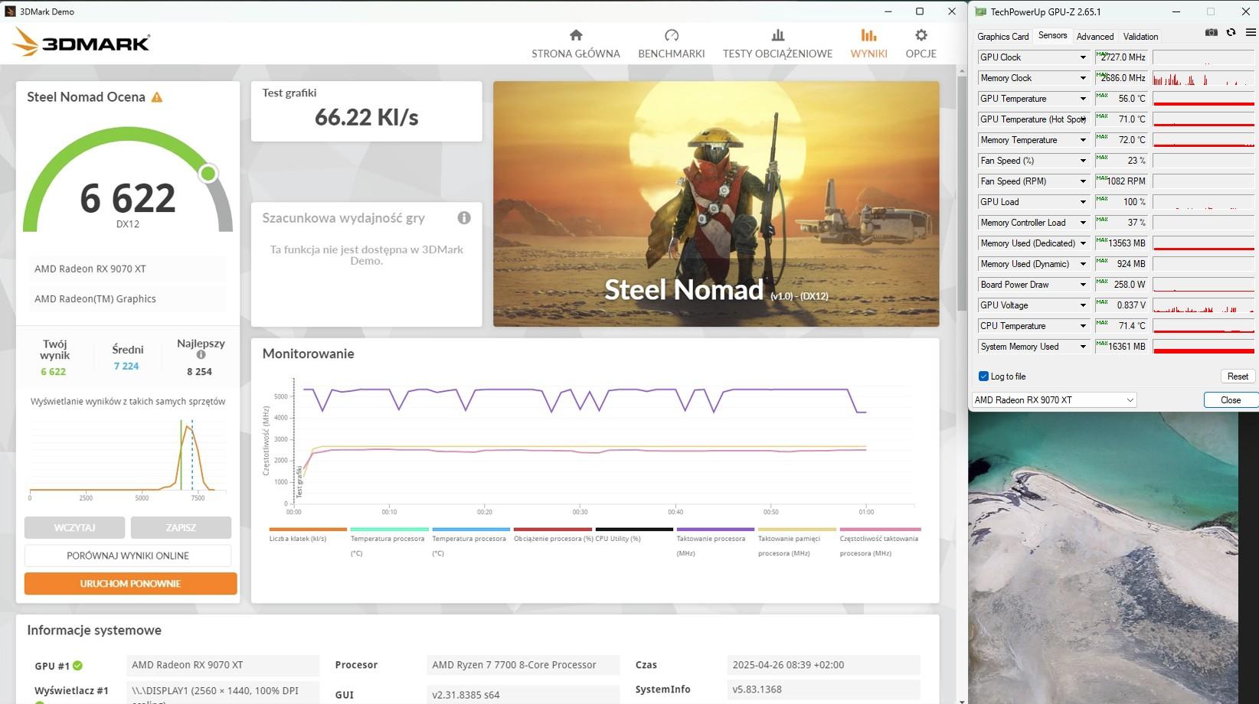Take a GPU-Z screenshot with the camera icon
Image resolution: width=1259 pixels, height=704 pixels.
pos(1211,33)
